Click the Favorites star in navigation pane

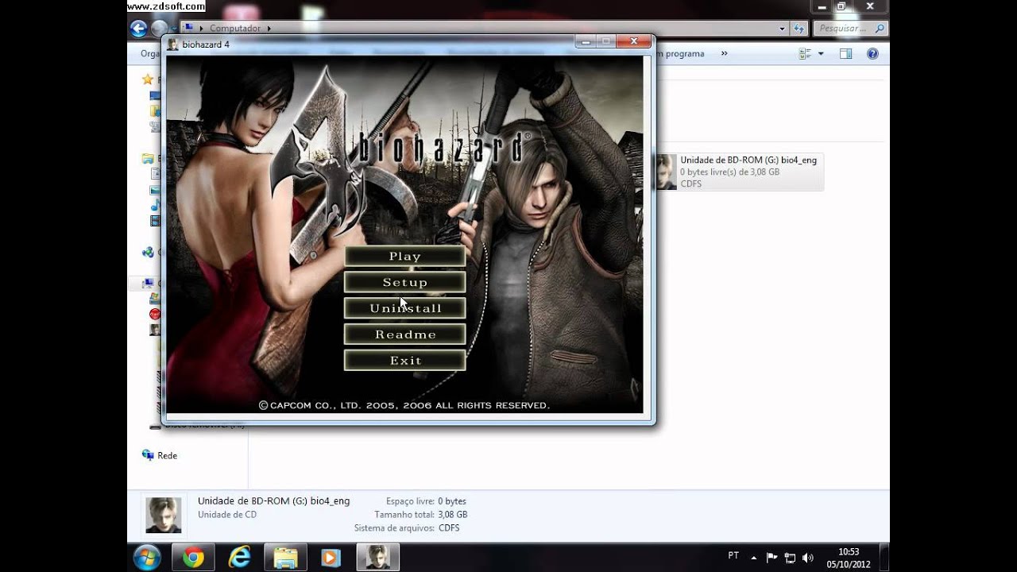point(147,79)
